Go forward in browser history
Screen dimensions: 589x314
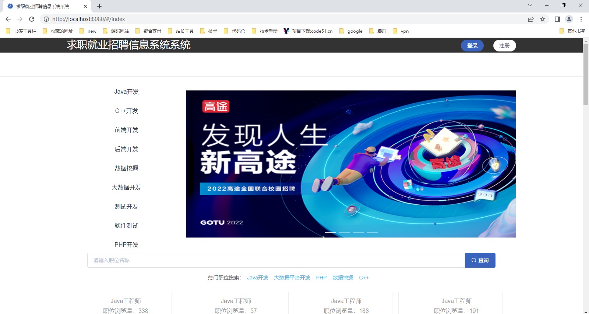point(20,19)
